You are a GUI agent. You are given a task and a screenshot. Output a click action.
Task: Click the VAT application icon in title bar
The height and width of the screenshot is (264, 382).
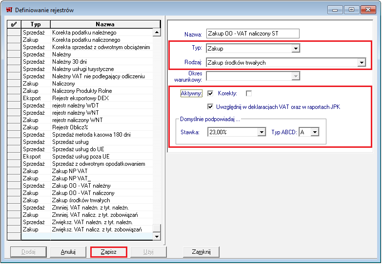point(9,10)
